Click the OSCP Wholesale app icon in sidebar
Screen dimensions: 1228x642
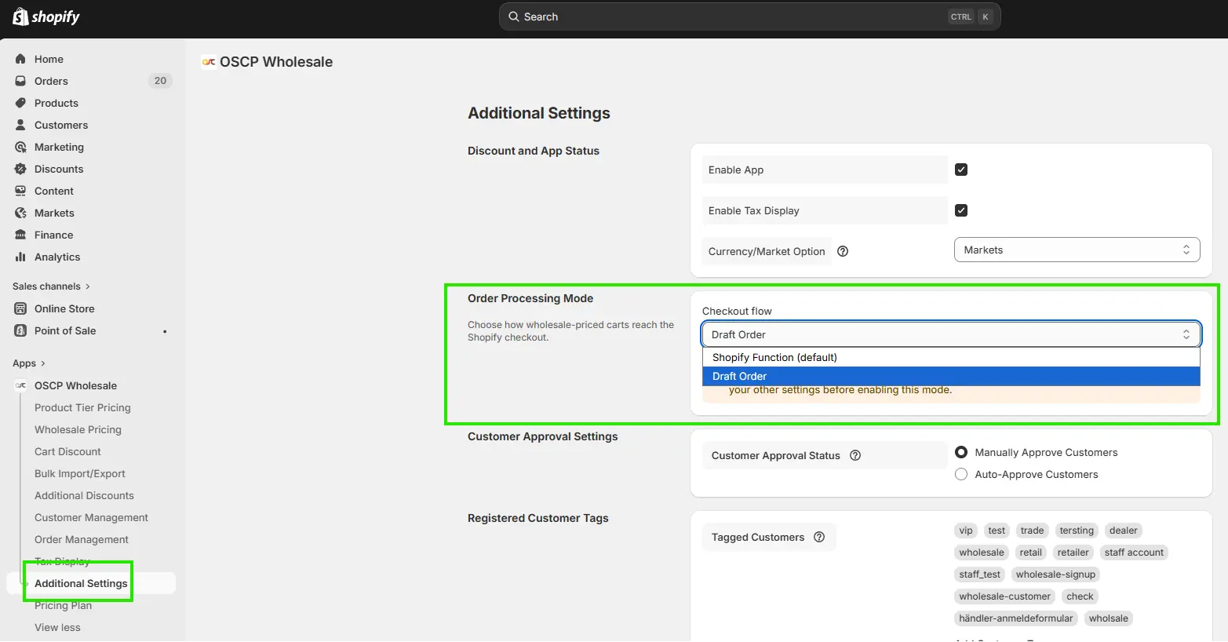[20, 385]
